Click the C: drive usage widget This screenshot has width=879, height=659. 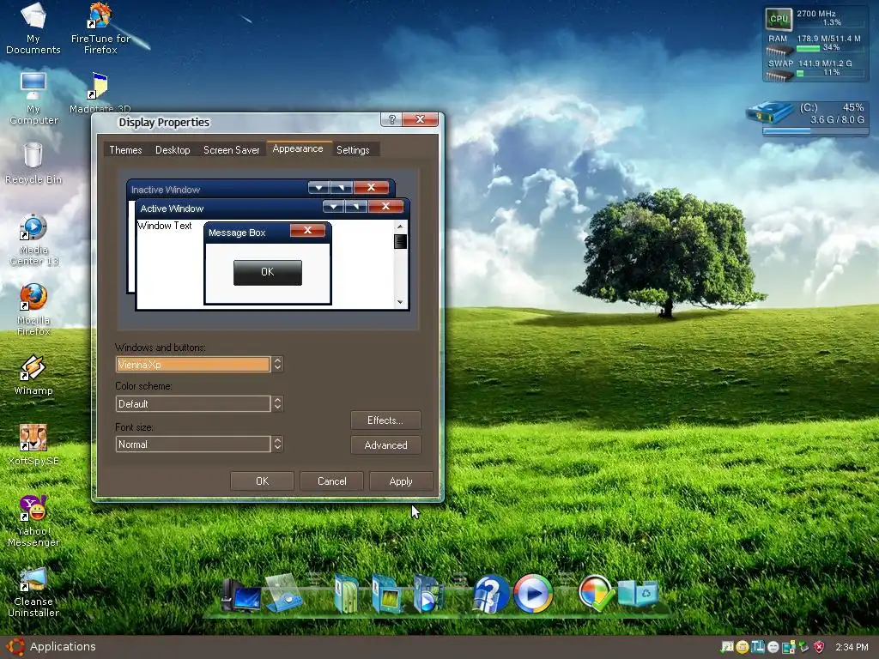[807, 118]
